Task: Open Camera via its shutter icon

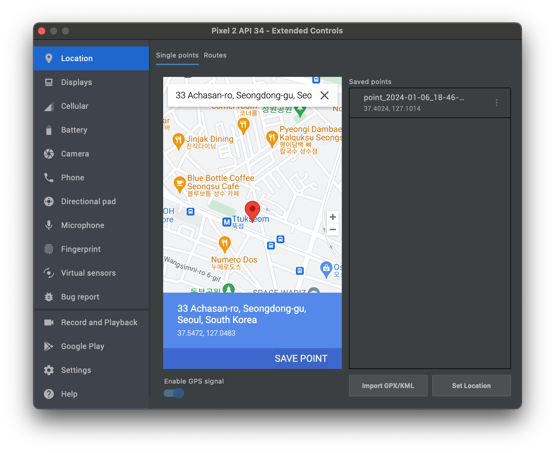Action: click(x=49, y=154)
